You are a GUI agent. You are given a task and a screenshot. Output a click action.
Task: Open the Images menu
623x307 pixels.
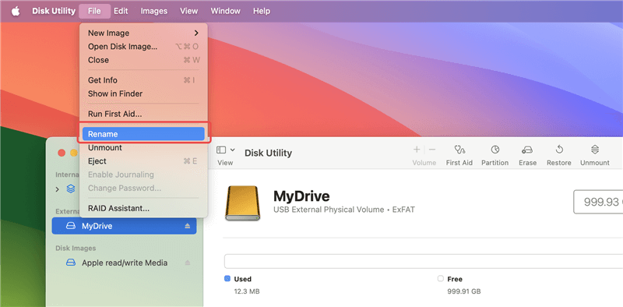coord(153,11)
